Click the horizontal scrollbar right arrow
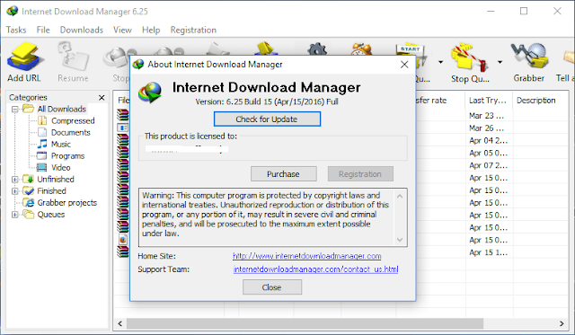Image resolution: width=575 pixels, height=335 pixels. (x=562, y=323)
